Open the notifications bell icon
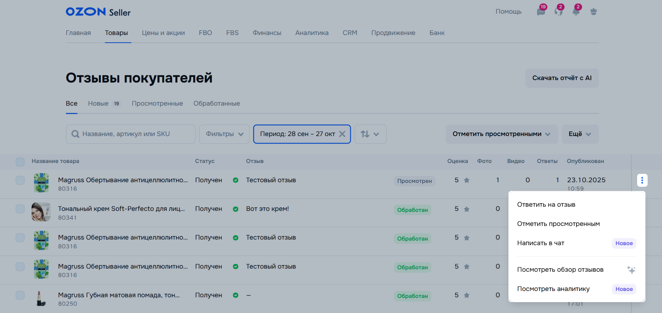Image resolution: width=662 pixels, height=313 pixels. pyautogui.click(x=576, y=12)
